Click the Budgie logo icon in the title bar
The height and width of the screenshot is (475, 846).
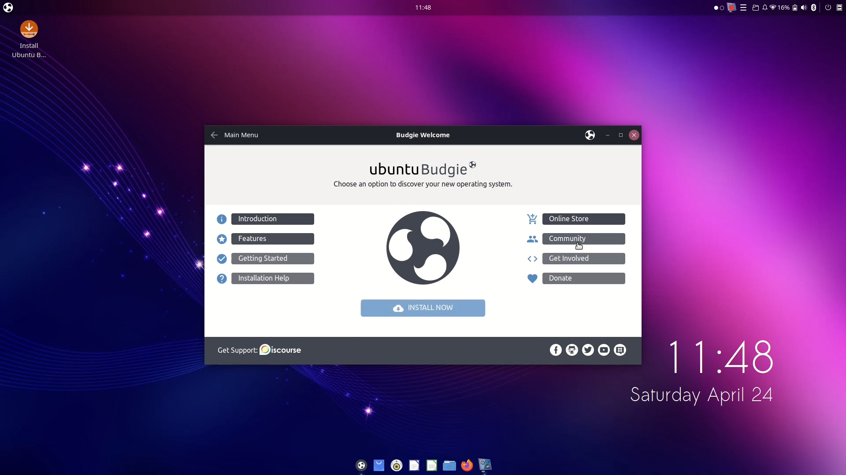point(590,135)
